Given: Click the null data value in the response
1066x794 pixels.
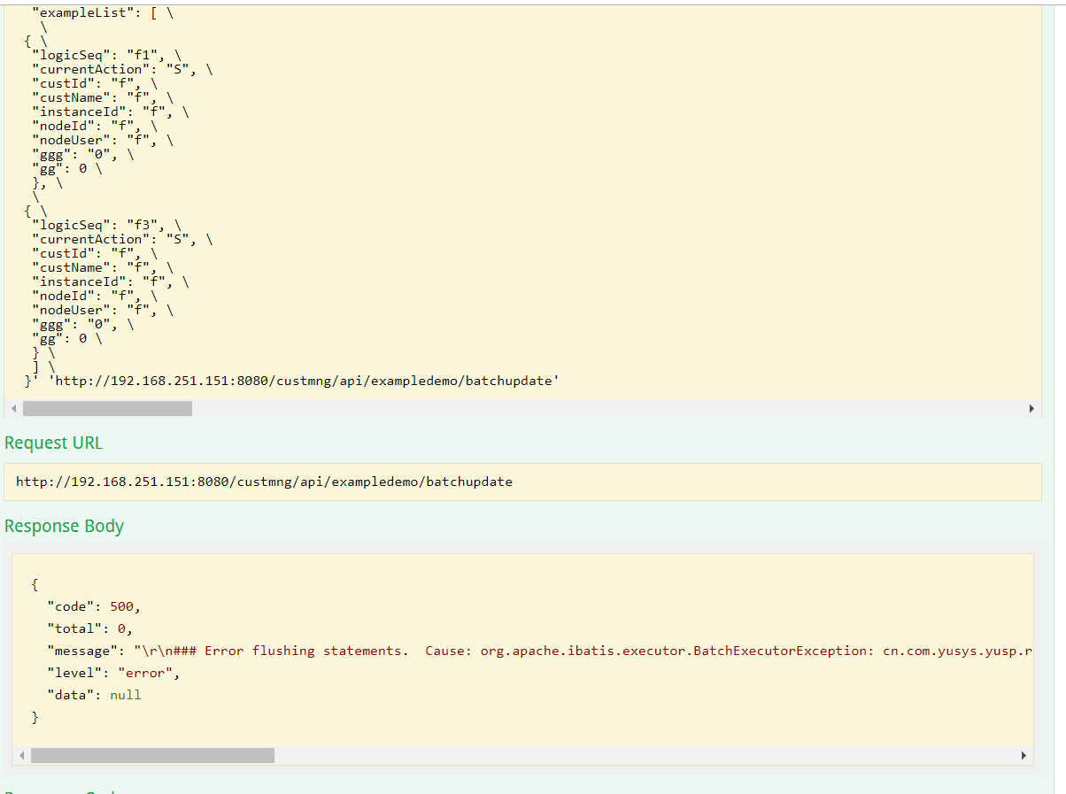Looking at the screenshot, I should click(x=125, y=695).
